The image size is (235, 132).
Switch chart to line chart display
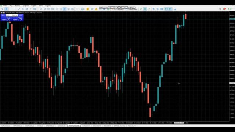tap(149, 9)
